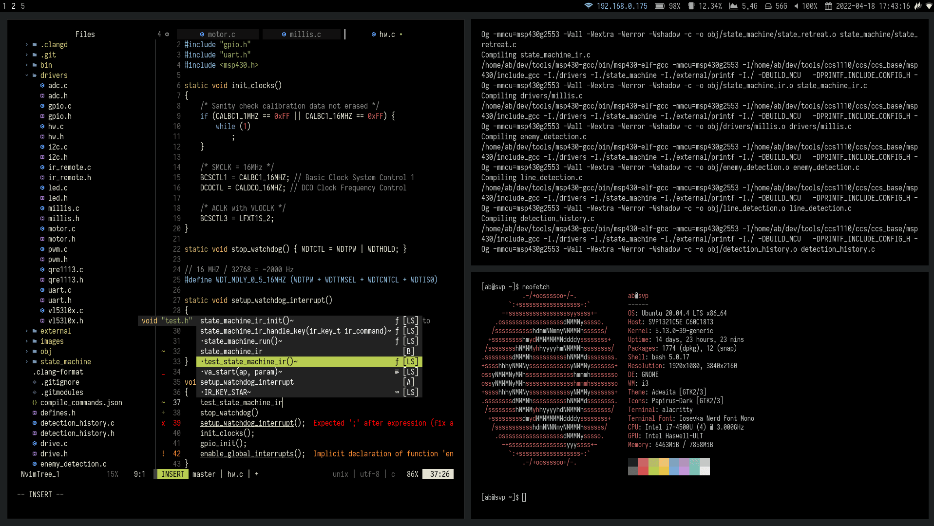Click the header file icon beside gpio.h
This screenshot has height=526, width=934.
[42, 116]
